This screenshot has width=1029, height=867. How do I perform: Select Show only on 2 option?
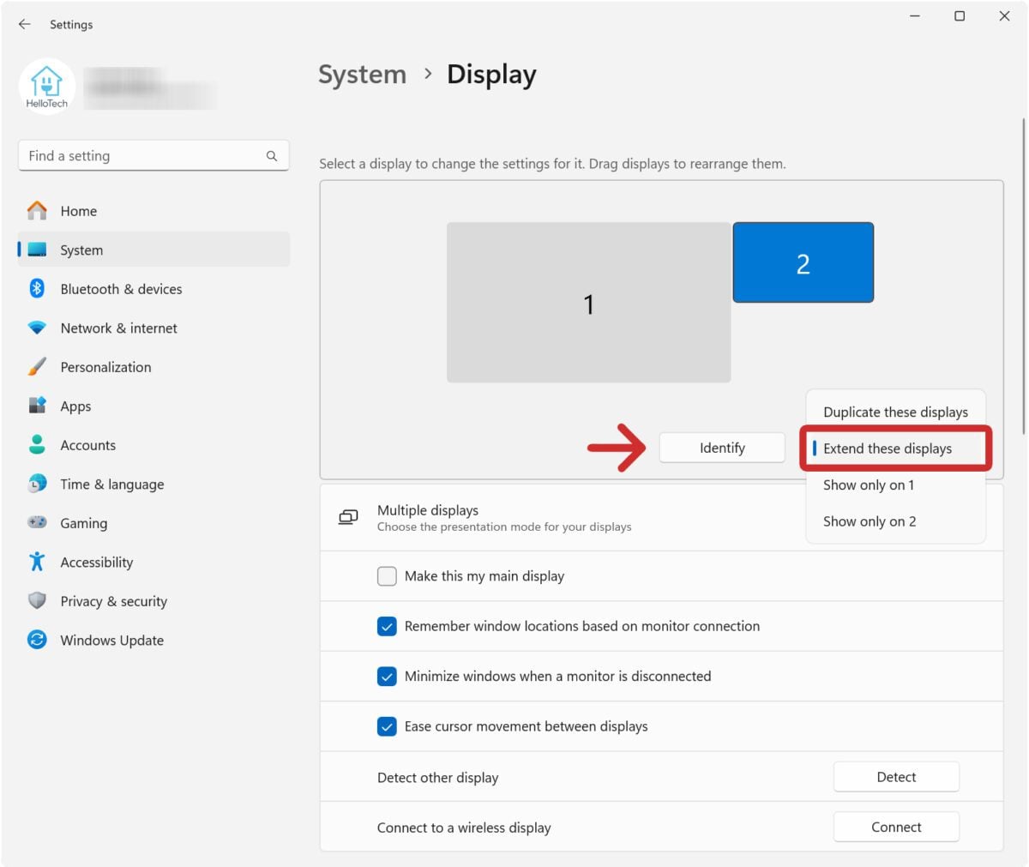point(870,521)
